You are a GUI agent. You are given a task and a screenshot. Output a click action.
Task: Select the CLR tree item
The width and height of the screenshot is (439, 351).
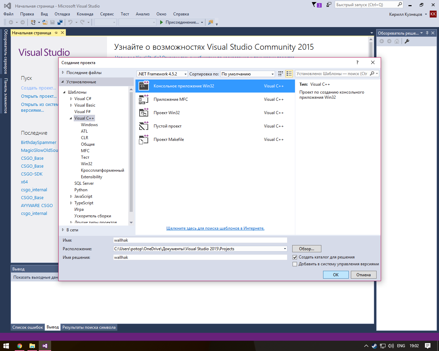[85, 138]
